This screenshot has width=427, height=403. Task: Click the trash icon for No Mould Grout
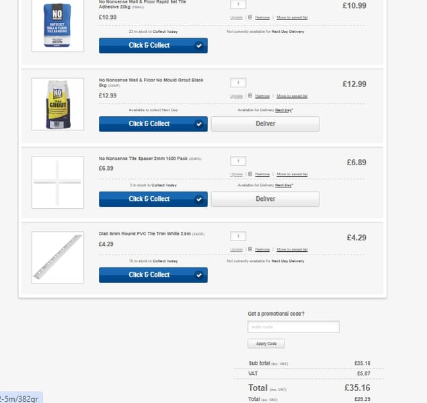(x=250, y=95)
